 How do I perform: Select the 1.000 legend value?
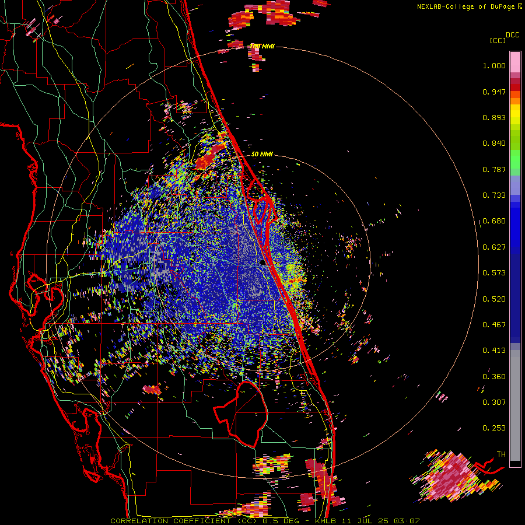click(494, 65)
